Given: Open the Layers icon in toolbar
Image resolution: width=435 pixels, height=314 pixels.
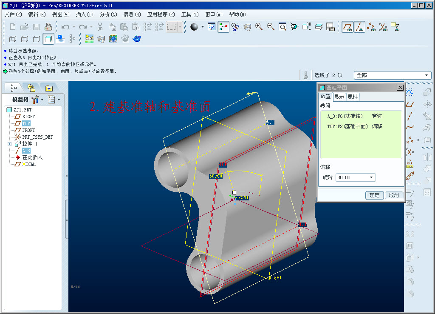Looking at the screenshot, I should pyautogui.click(x=319, y=27).
